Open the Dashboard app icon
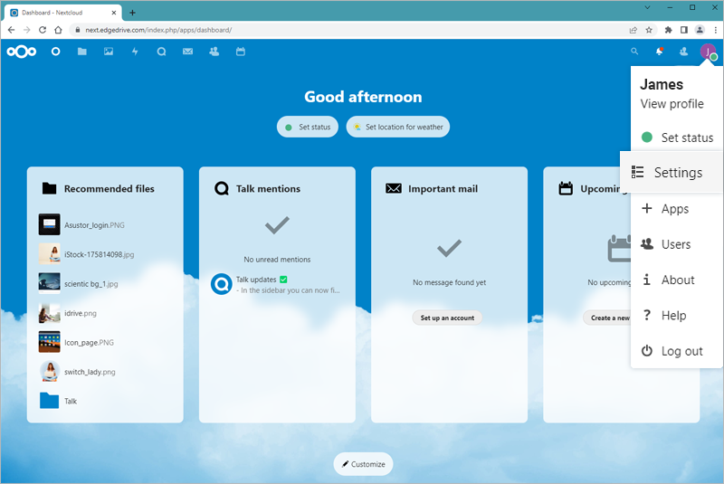The height and width of the screenshot is (484, 724). pyautogui.click(x=55, y=52)
